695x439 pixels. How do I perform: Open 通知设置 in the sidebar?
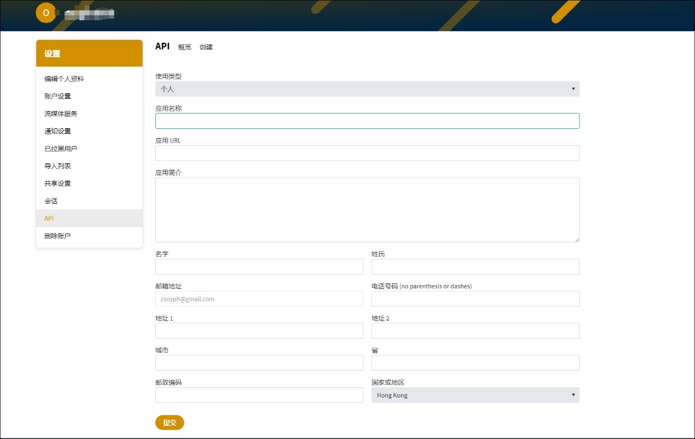[57, 131]
